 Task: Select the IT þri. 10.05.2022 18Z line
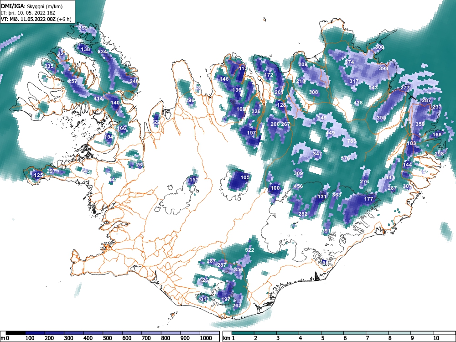coord(28,13)
